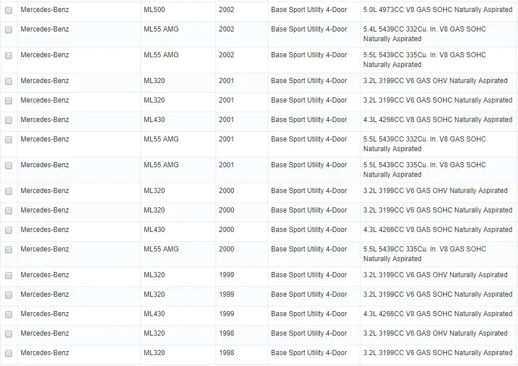This screenshot has height=366, width=518.
Task: Tick checkbox of 2001 ML55 AMG 332Cu row
Action: point(9,140)
